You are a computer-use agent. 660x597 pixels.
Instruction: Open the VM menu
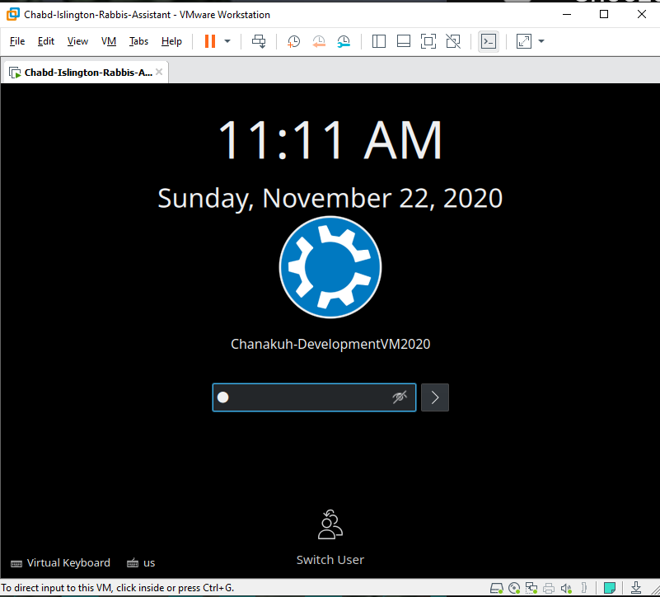click(109, 41)
